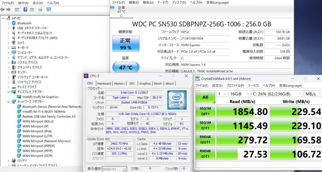This screenshot has height=172, width=322.
Task: Open the MB/s unit dropdown
Action: (x=313, y=94)
